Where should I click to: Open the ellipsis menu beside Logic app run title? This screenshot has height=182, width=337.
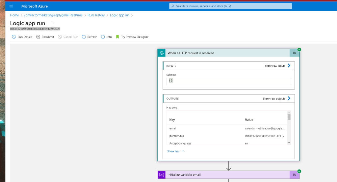point(53,23)
